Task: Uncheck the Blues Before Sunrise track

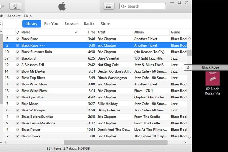Action: (x=18, y=117)
